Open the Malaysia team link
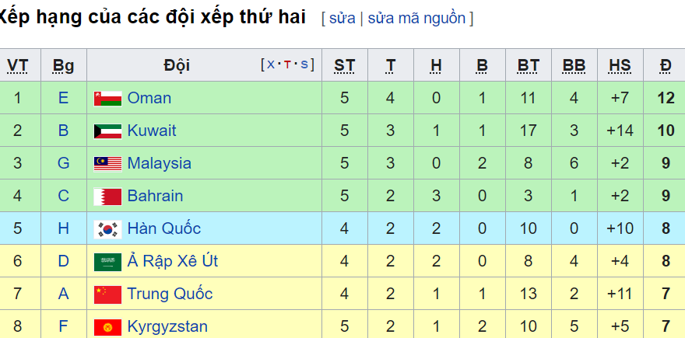 pos(159,163)
